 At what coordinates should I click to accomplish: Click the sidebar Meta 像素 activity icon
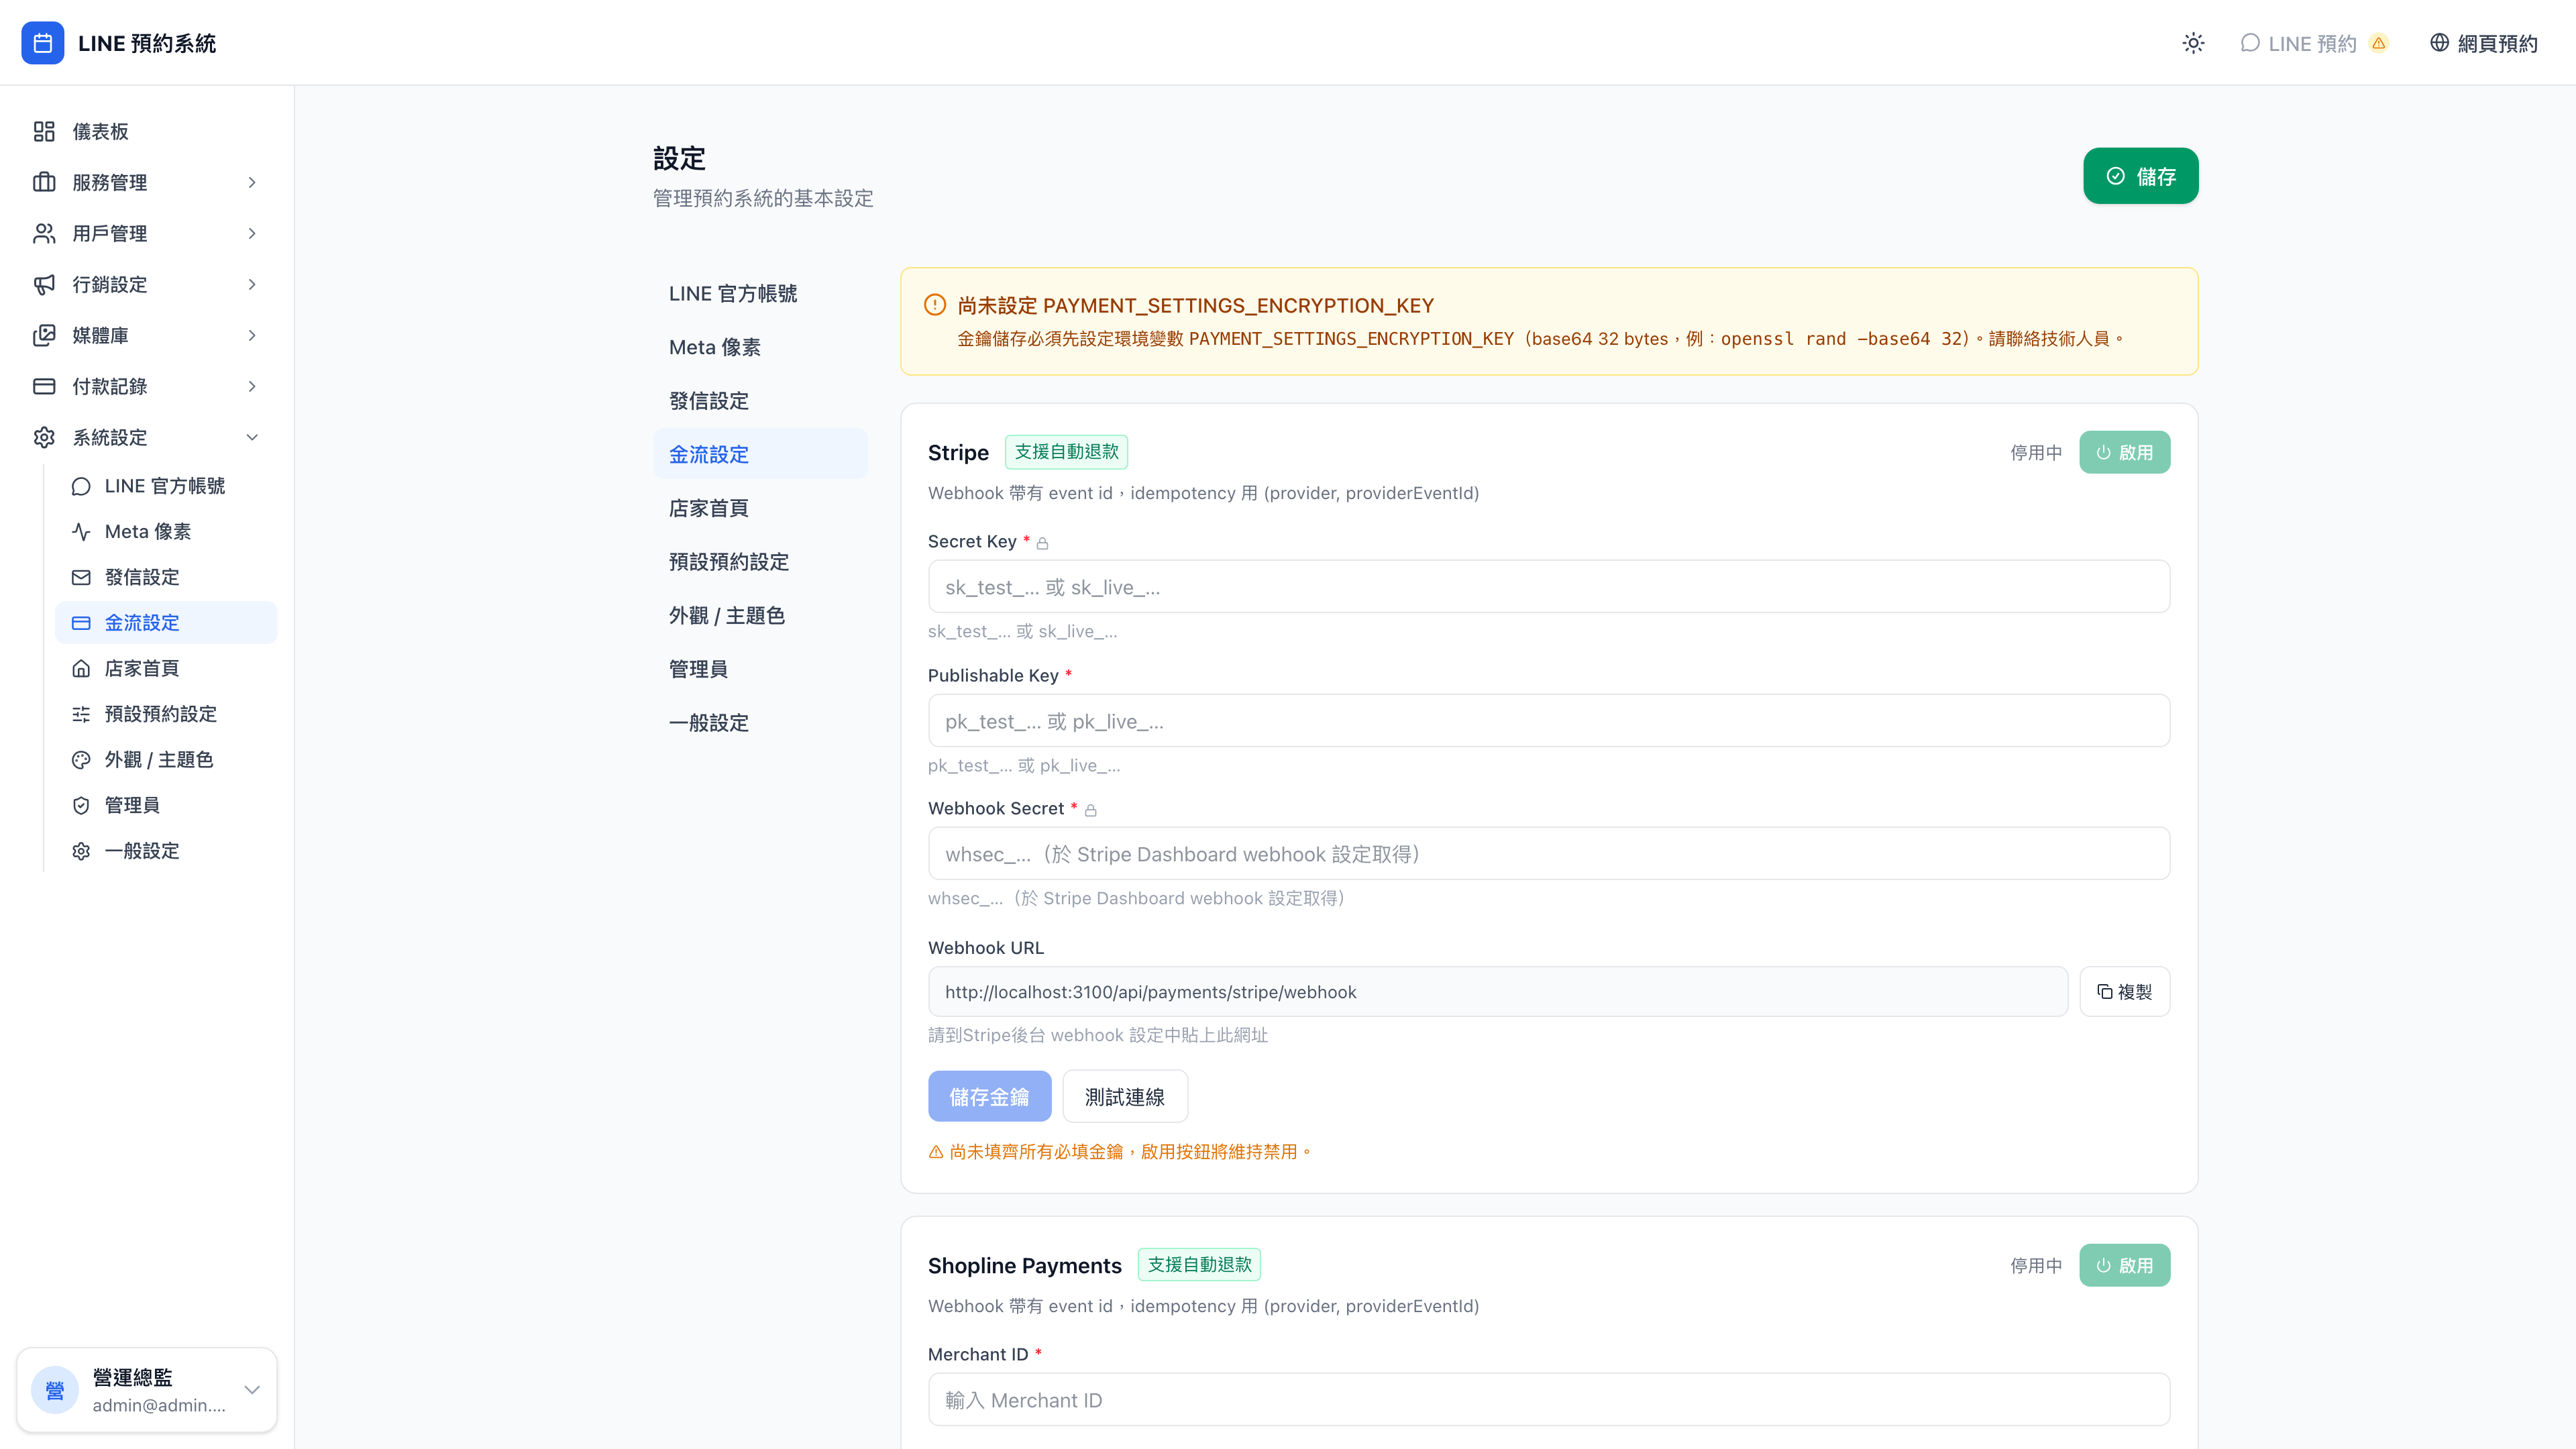[81, 532]
